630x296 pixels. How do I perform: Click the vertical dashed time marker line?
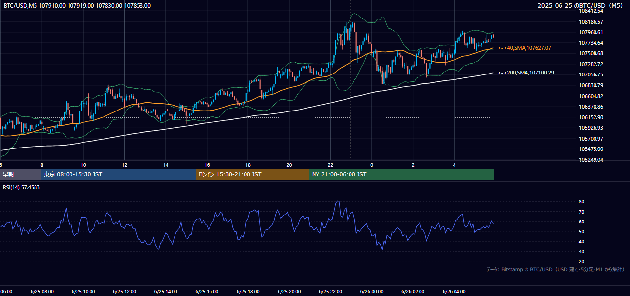click(x=351, y=79)
